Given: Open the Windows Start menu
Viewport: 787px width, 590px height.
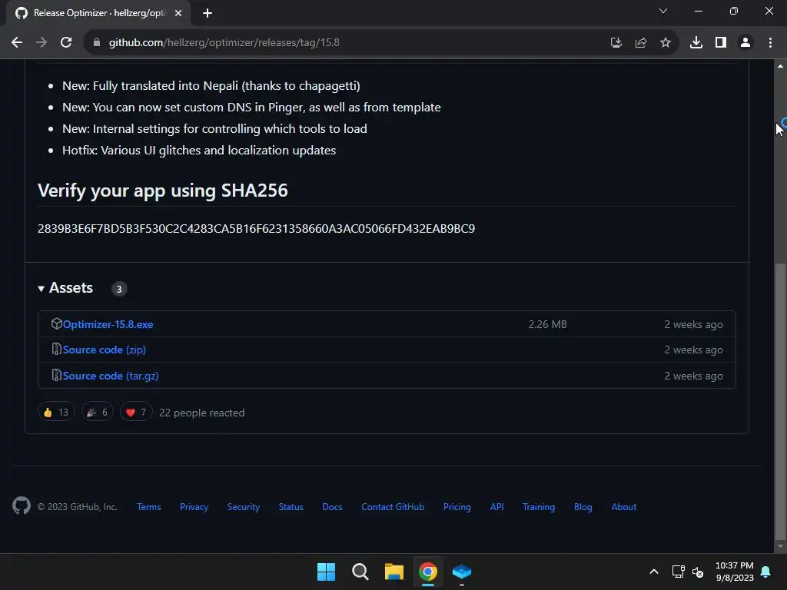Looking at the screenshot, I should click(326, 572).
